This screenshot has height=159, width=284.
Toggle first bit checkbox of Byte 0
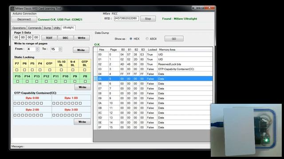(15, 103)
